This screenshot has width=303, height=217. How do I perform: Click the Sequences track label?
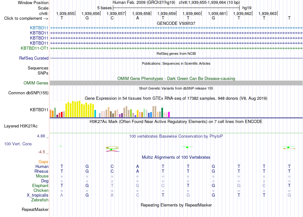(x=38, y=68)
